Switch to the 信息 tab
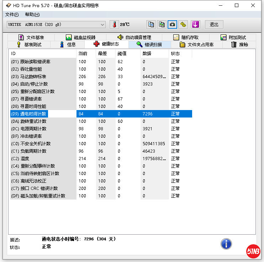Image resolution: width=264 pixels, height=262 pixels. click(68, 45)
